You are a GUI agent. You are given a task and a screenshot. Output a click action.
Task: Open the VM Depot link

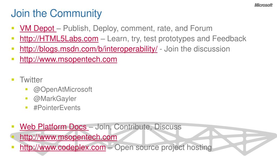tap(38, 28)
